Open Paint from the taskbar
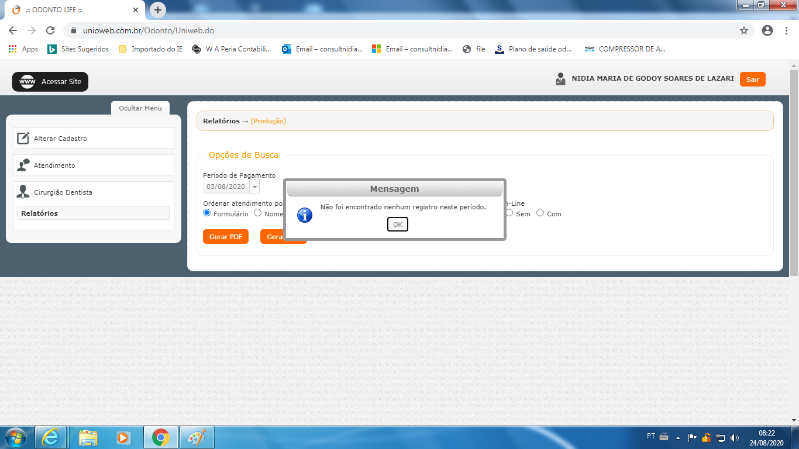The image size is (799, 449). coord(197,437)
